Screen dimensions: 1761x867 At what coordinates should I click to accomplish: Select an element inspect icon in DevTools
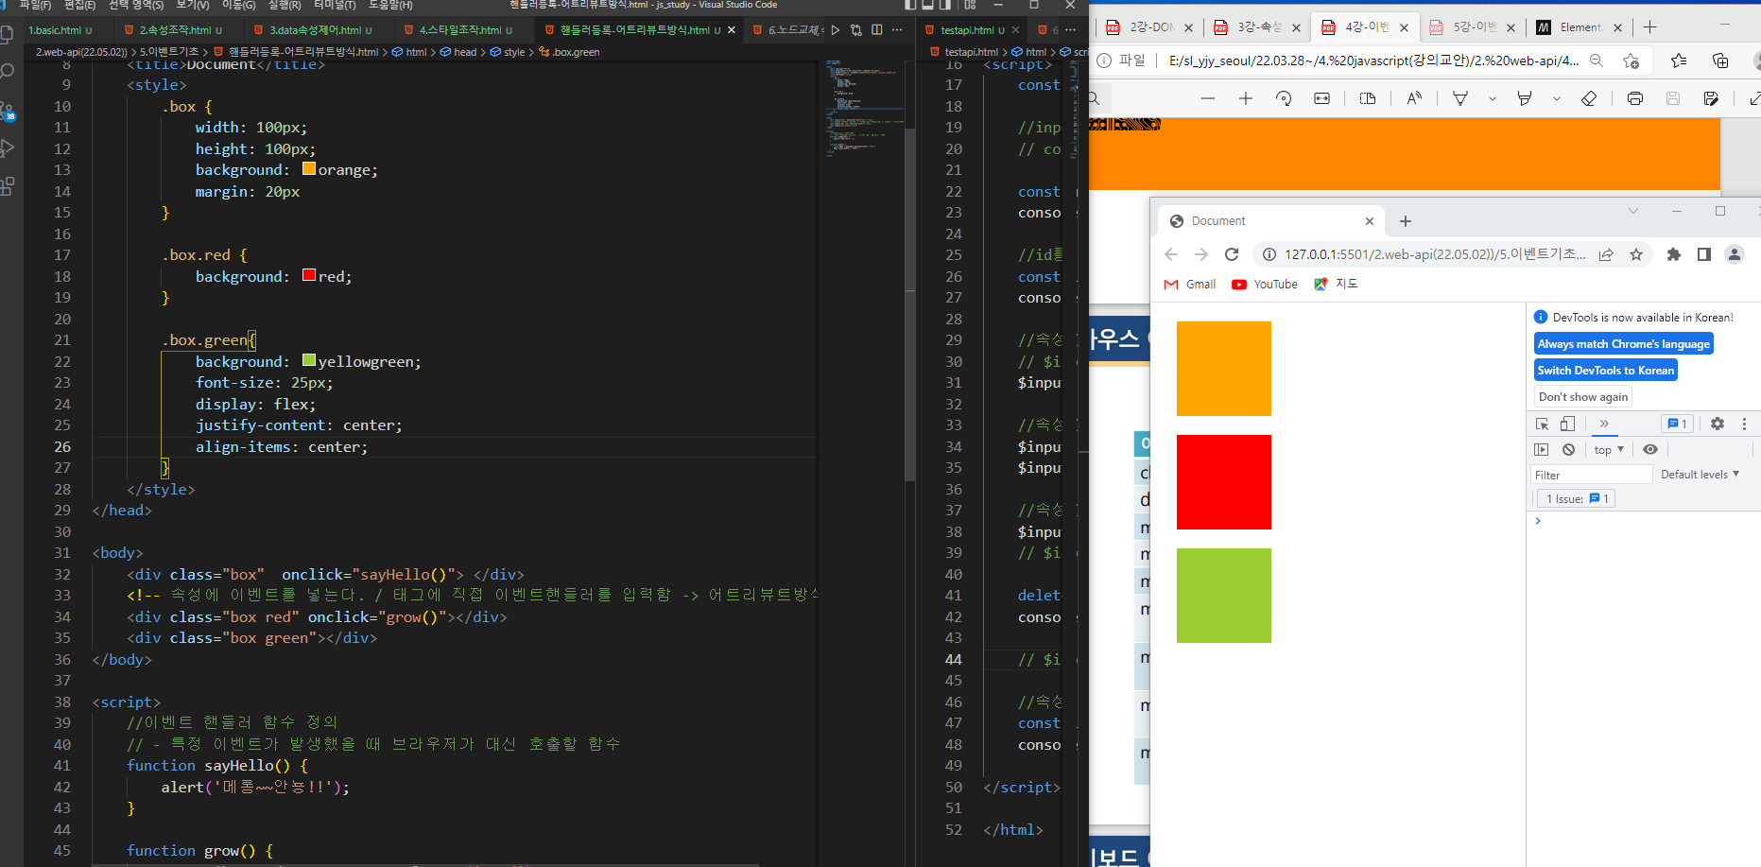pyautogui.click(x=1543, y=424)
